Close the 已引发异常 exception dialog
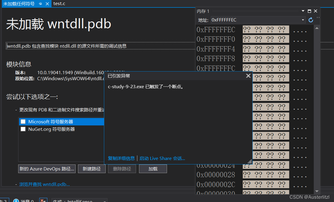 (x=248, y=76)
